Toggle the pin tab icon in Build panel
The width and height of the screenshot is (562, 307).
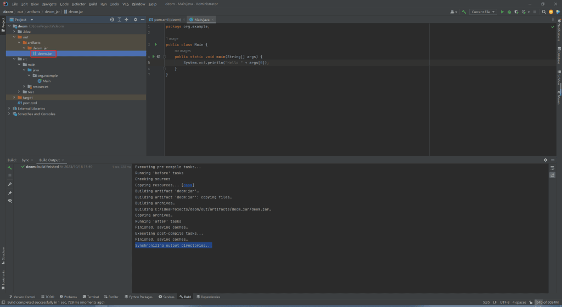pyautogui.click(x=10, y=193)
